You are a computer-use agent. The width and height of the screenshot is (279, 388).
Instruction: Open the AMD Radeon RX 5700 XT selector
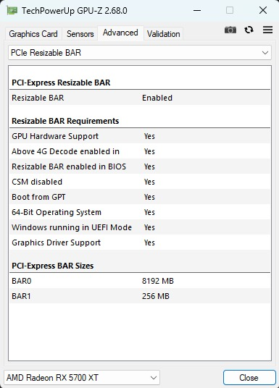(82, 378)
